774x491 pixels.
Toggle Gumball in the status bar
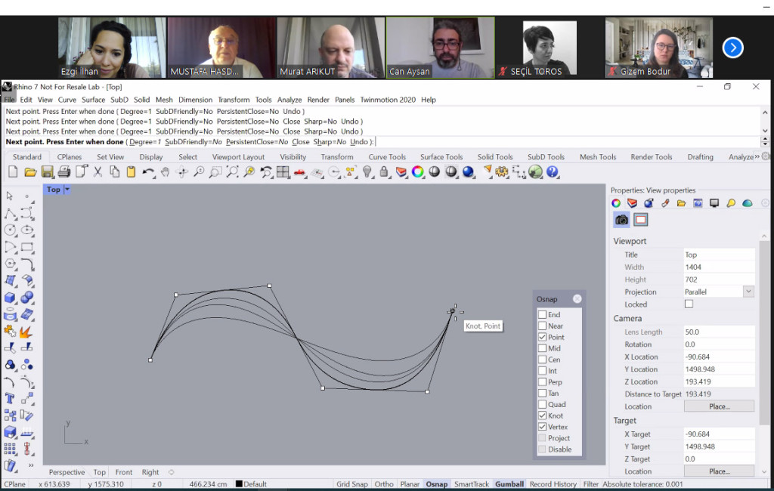pyautogui.click(x=509, y=484)
